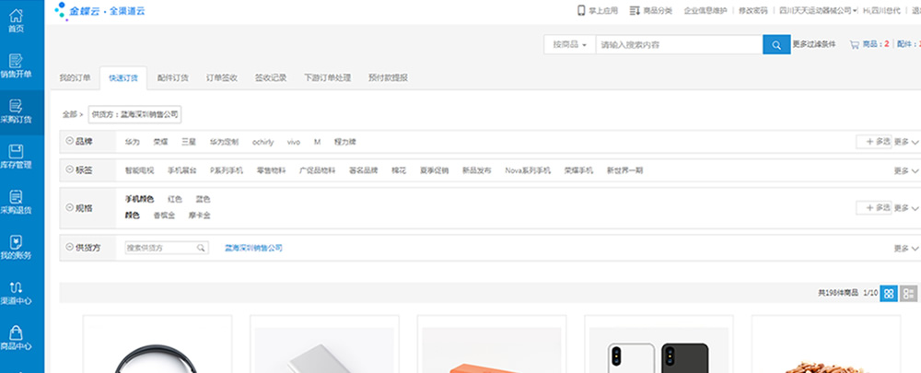The height and width of the screenshot is (373, 921).
Task: Filter by brand 华为
Action: (132, 142)
